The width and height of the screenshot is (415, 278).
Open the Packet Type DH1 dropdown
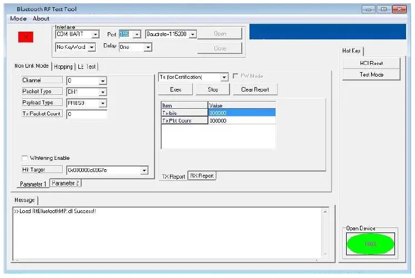click(x=103, y=92)
